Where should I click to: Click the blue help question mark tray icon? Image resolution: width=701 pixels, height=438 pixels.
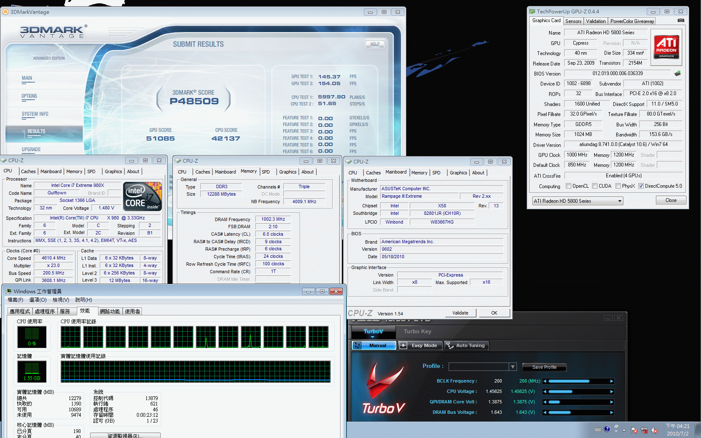tap(607, 429)
